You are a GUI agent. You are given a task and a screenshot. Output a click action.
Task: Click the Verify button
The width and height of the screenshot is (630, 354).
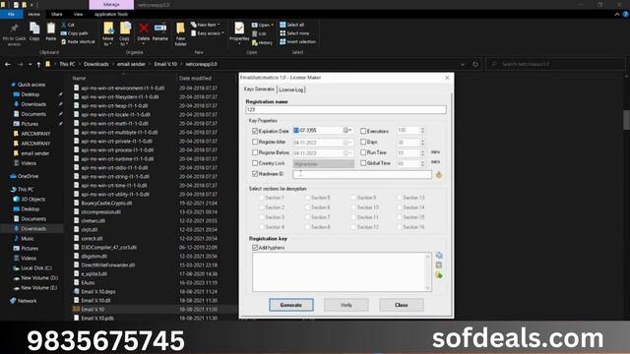click(x=346, y=305)
